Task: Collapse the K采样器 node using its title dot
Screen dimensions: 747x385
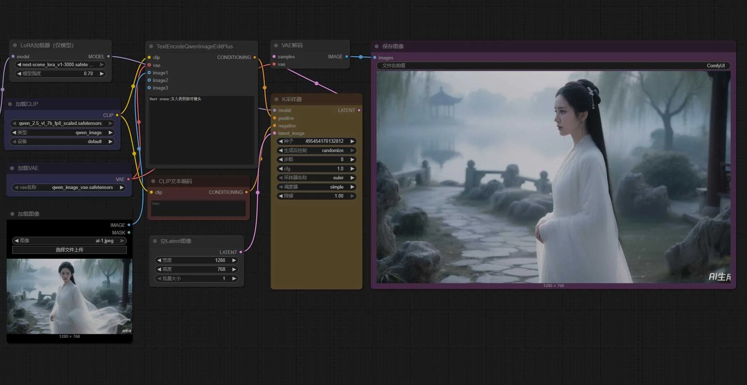Action: [276, 99]
